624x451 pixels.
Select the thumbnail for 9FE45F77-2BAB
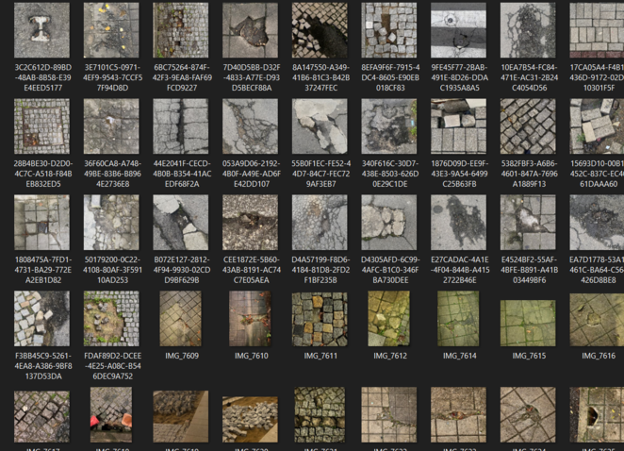coord(458,30)
